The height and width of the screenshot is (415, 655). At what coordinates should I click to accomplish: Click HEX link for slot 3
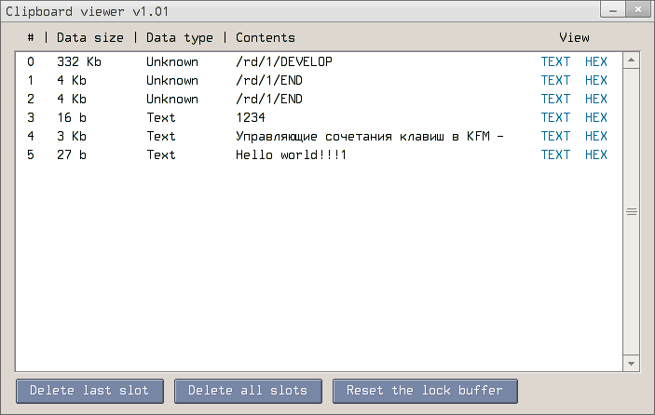[x=596, y=117]
